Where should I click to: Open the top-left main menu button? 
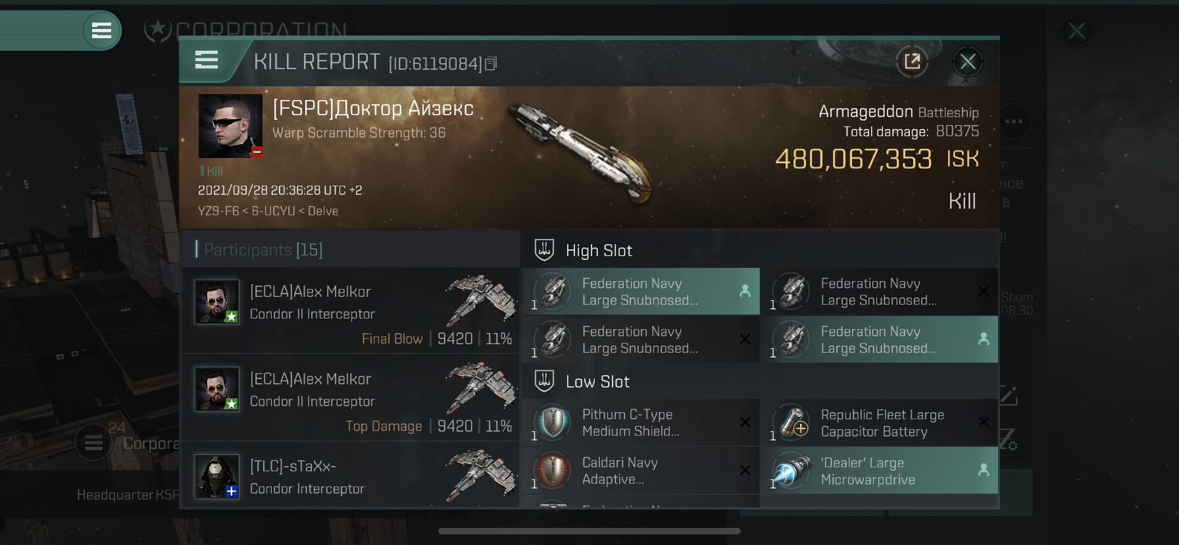(x=101, y=30)
